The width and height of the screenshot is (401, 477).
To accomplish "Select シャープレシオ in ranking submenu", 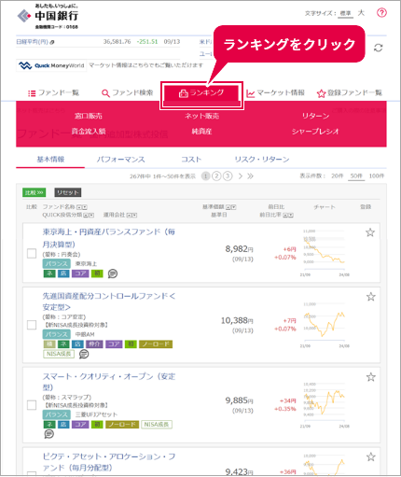I will (x=315, y=132).
